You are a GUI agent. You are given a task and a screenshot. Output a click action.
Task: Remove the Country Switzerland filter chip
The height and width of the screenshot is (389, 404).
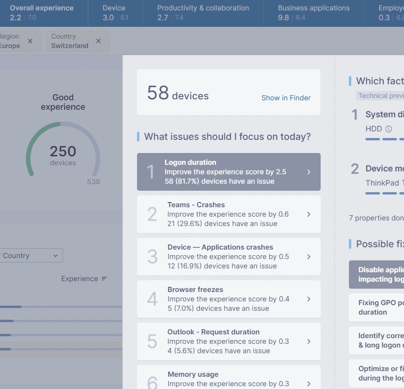98,41
